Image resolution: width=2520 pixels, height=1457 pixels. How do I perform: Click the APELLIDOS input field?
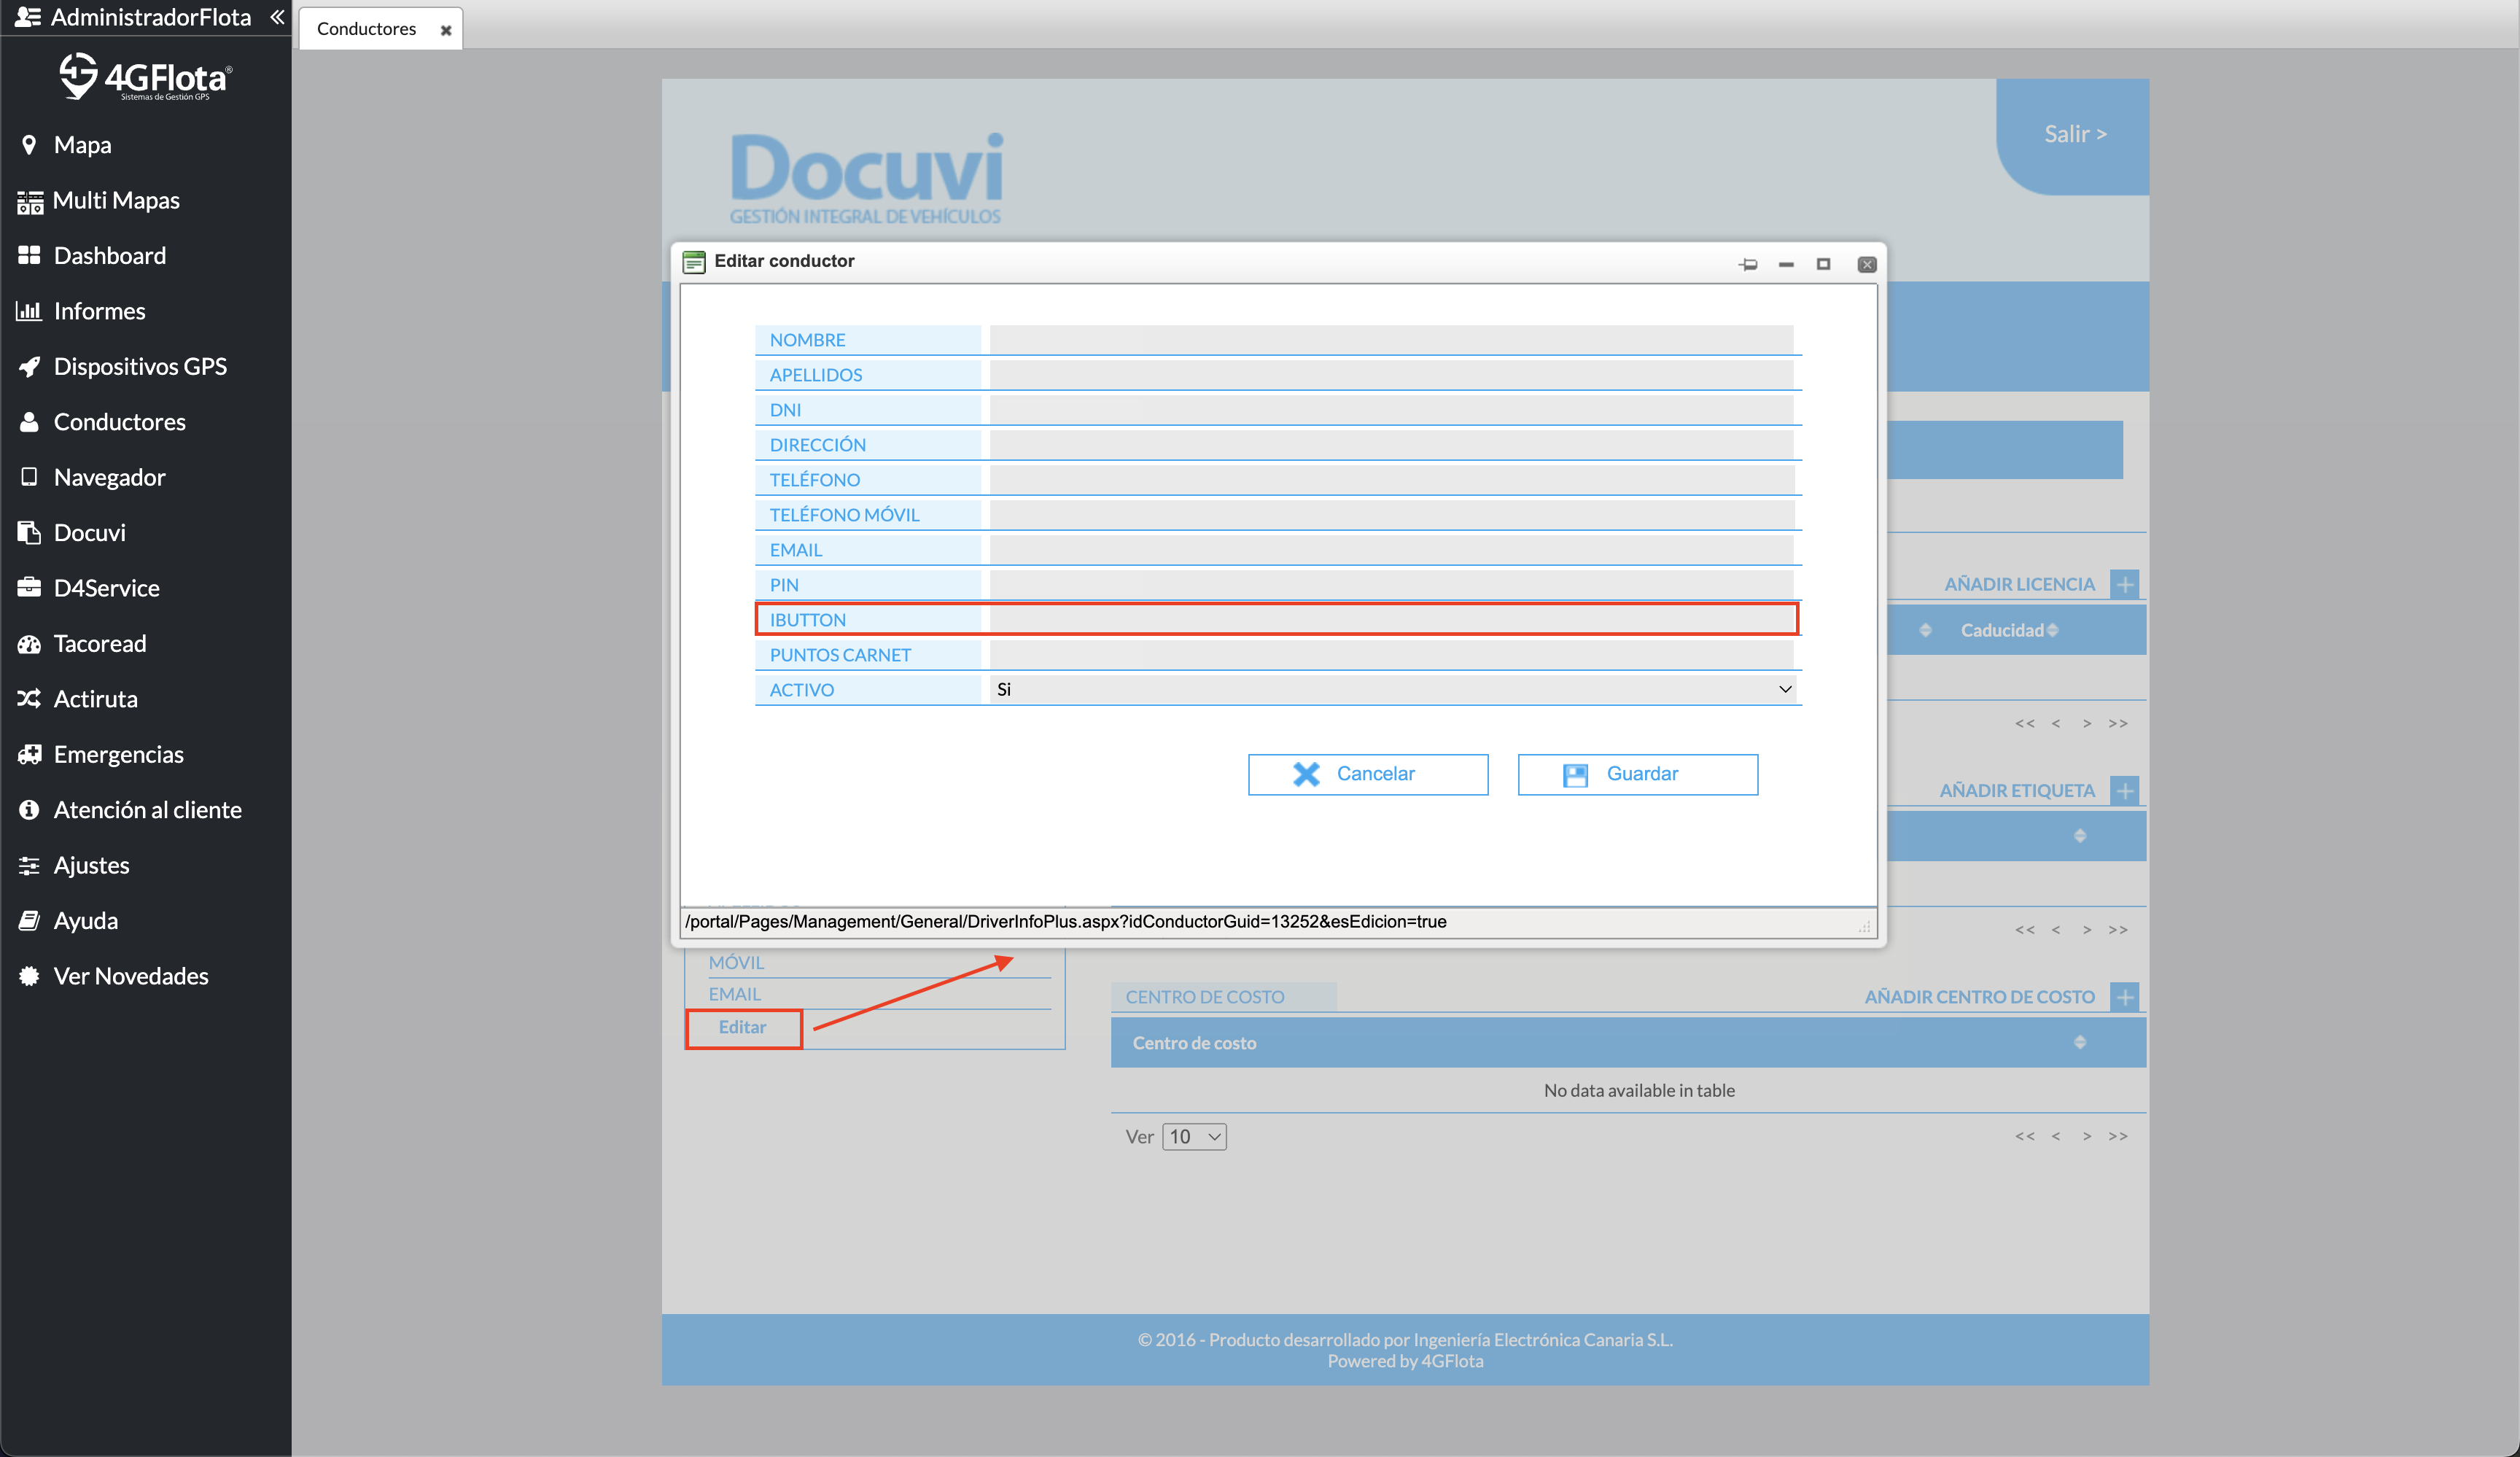click(1391, 375)
